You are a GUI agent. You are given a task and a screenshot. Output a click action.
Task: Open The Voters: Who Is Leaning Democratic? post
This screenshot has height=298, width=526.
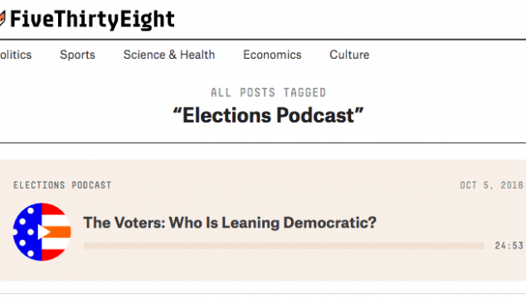(230, 223)
